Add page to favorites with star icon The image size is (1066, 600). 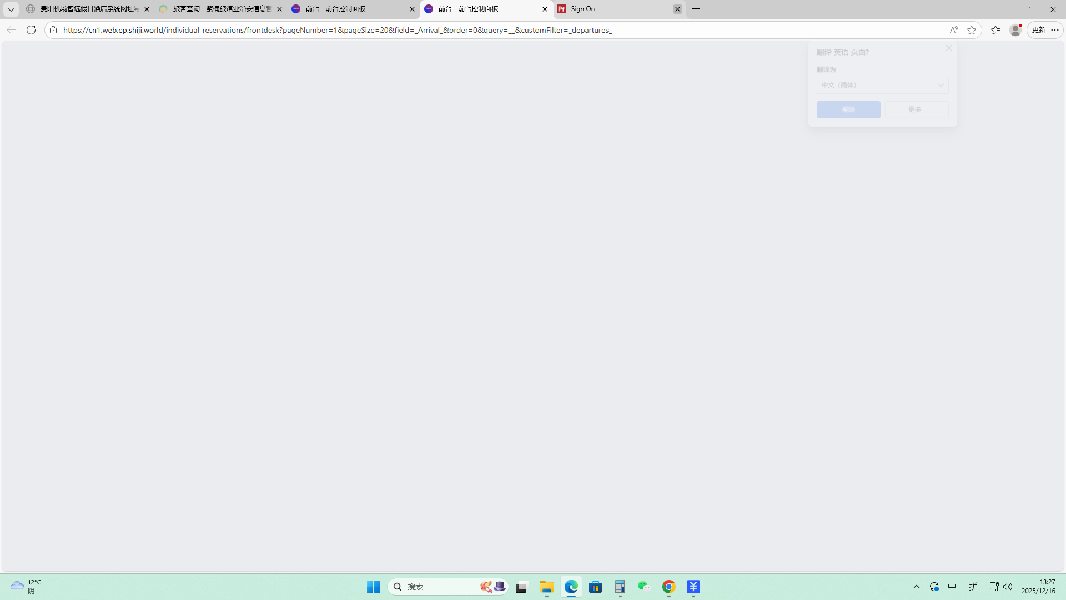972,30
